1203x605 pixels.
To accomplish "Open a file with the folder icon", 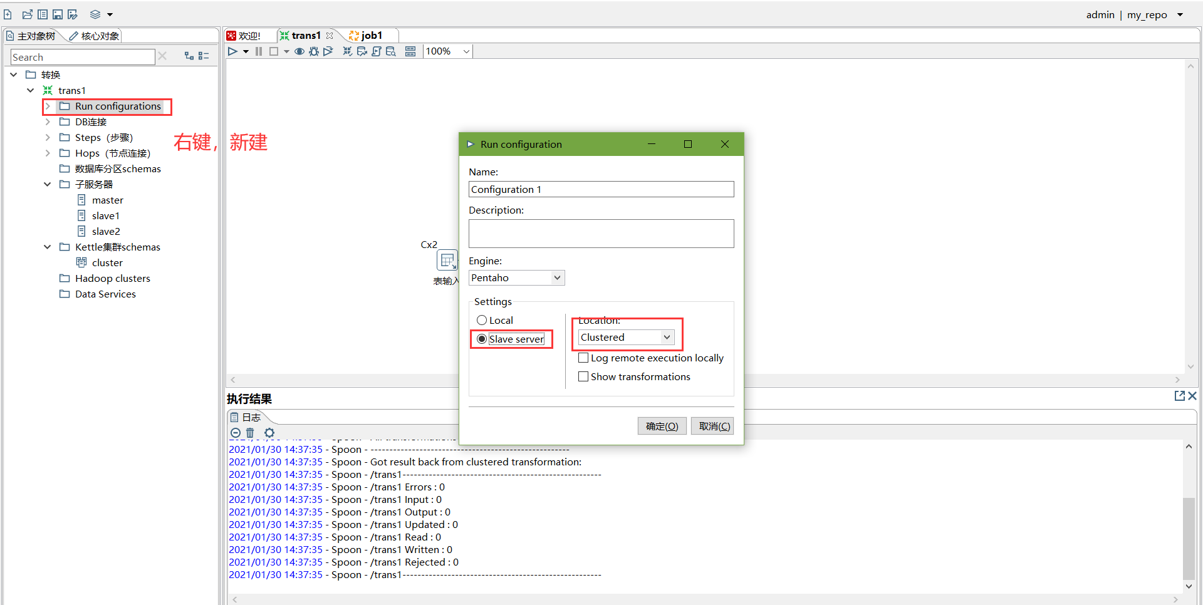I will (x=27, y=14).
